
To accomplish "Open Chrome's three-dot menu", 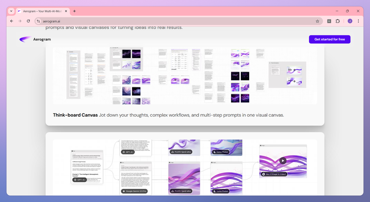I will pos(358,21).
